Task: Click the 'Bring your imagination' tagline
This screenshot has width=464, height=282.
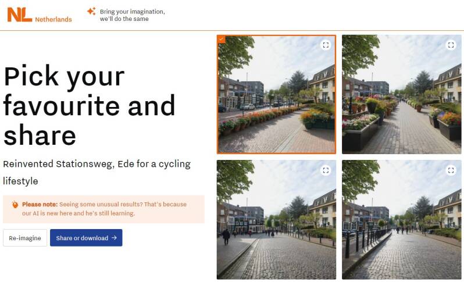Action: click(x=132, y=15)
